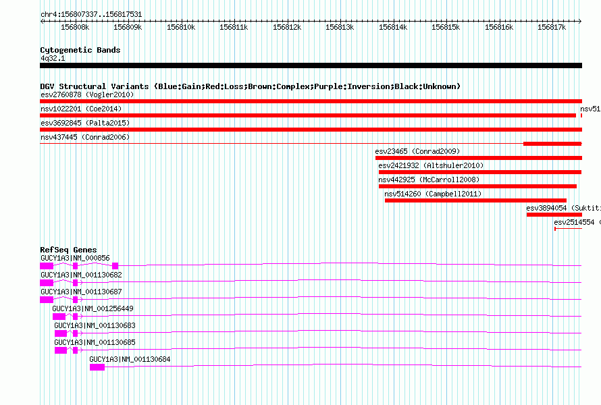
Task: Open variant label nsv437445 (Conrad2006)
Action: click(85, 137)
